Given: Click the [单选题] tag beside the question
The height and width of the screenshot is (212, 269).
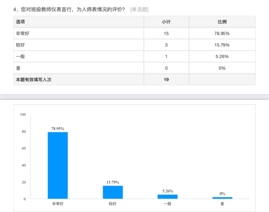Looking at the screenshot, I should [x=139, y=9].
